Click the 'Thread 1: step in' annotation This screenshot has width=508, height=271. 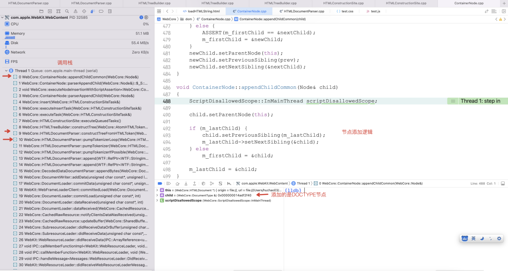click(477, 101)
